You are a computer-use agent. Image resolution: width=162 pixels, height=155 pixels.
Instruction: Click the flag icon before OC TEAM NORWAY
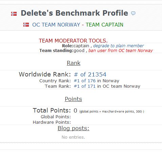click(26, 24)
